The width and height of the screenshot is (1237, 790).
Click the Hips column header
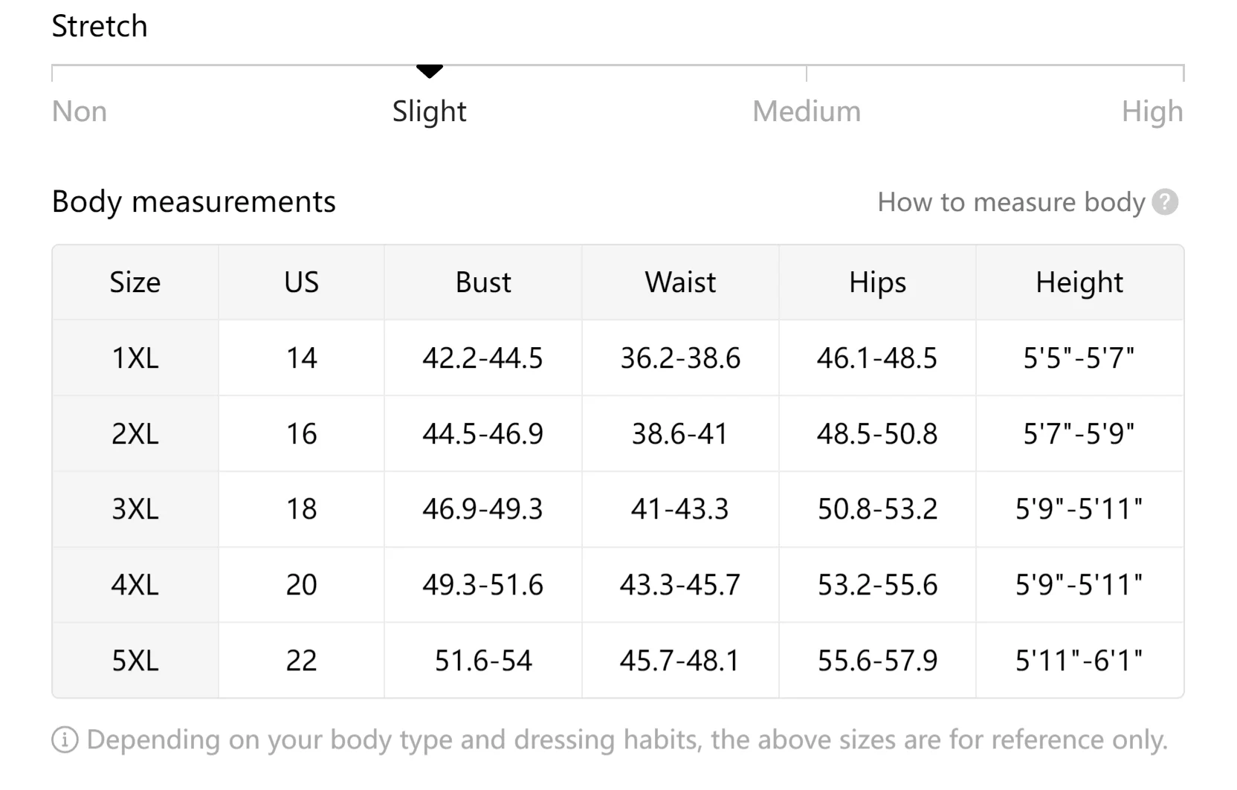click(877, 282)
